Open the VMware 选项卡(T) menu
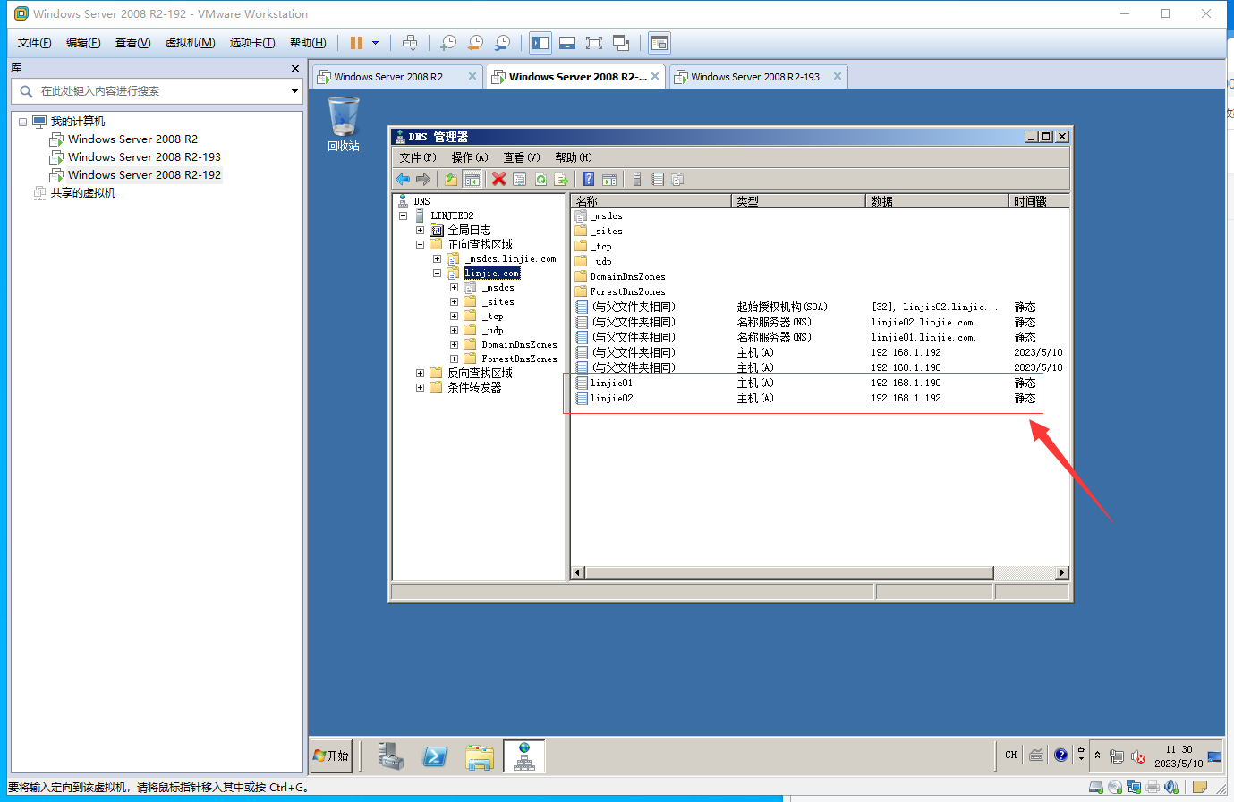This screenshot has width=1234, height=802. click(252, 43)
